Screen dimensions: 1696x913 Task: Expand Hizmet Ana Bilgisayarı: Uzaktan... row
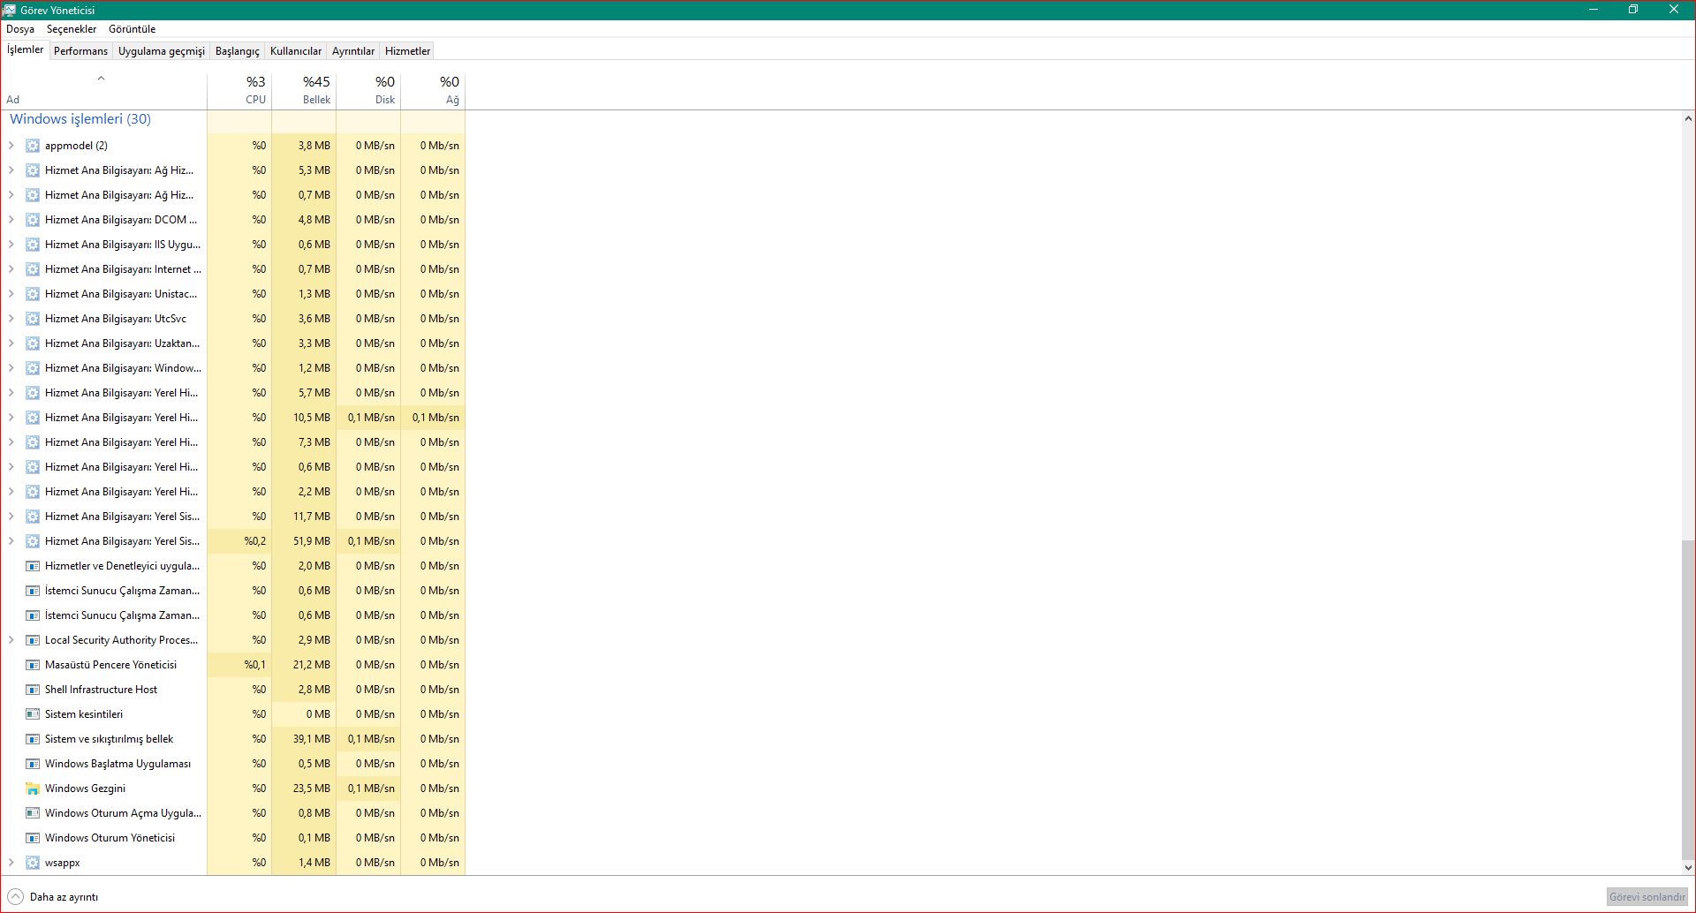(11, 343)
